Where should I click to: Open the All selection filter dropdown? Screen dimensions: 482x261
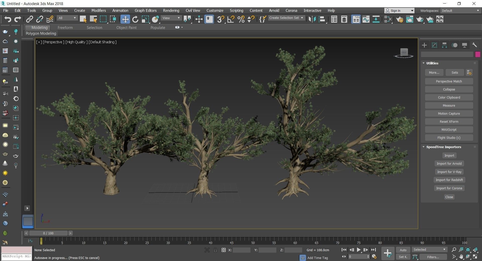click(x=67, y=18)
